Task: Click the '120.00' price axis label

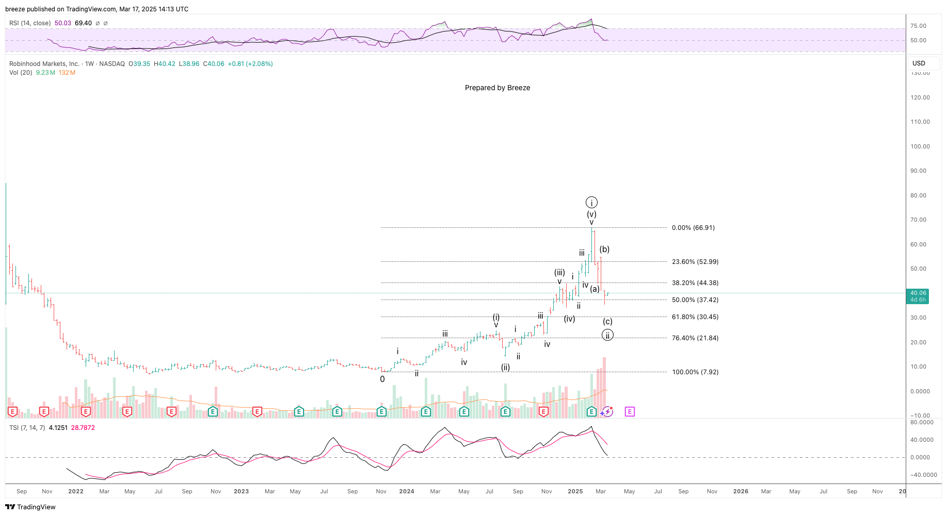Action: (x=920, y=97)
